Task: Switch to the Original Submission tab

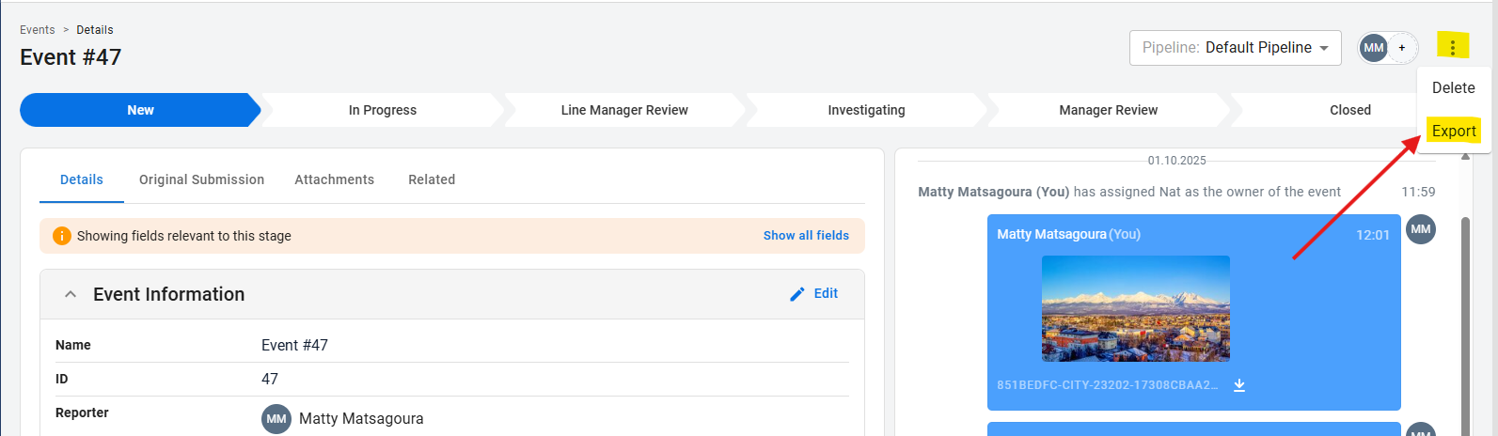Action: [x=201, y=179]
